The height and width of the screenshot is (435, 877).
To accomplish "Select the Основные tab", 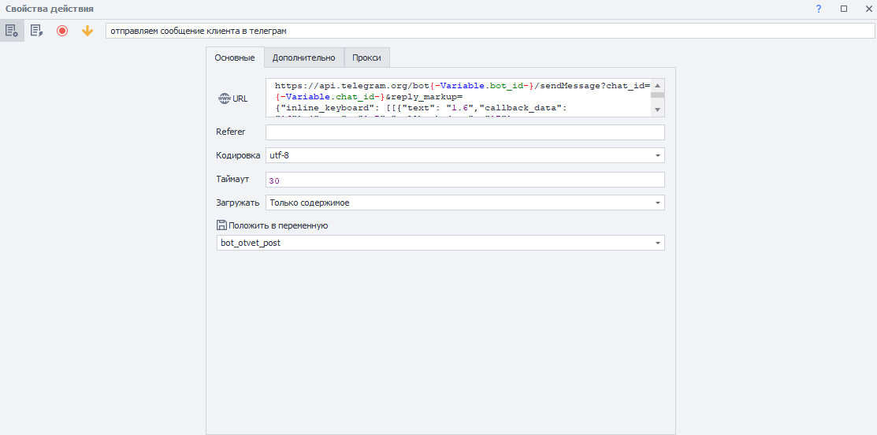I will 235,58.
